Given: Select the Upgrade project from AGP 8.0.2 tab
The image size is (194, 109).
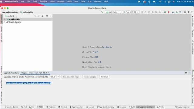Looking at the screenshot, I should 35,73.
